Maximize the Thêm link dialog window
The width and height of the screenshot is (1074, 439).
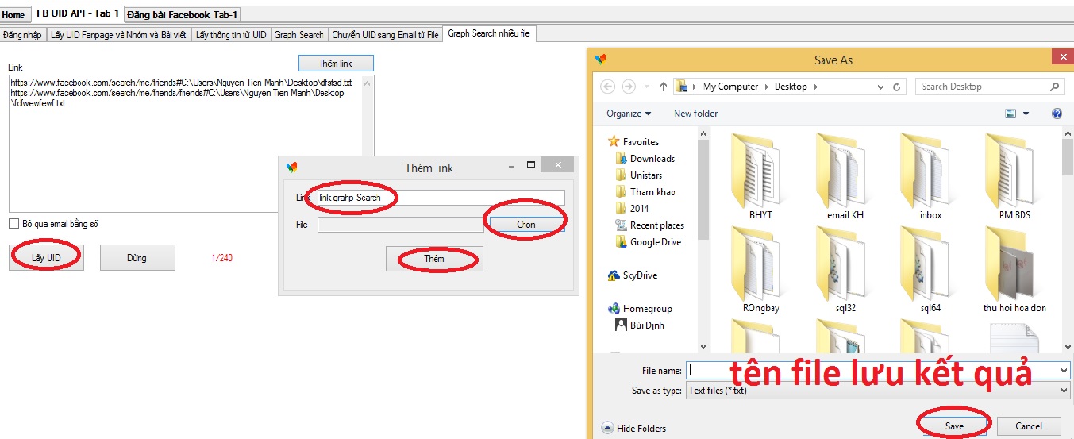point(531,165)
